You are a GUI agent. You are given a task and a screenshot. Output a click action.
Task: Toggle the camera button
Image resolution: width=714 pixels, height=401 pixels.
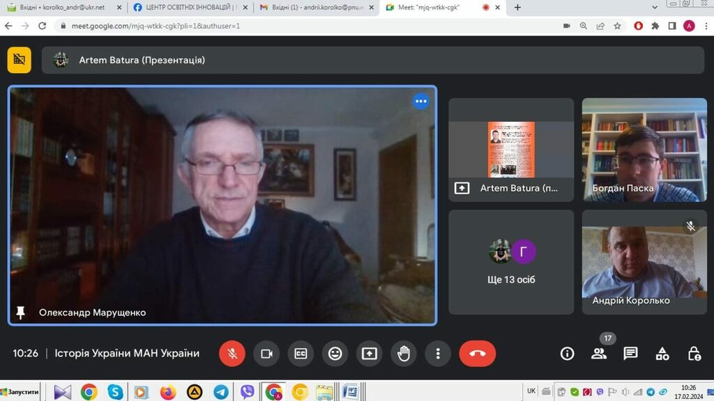click(x=266, y=354)
